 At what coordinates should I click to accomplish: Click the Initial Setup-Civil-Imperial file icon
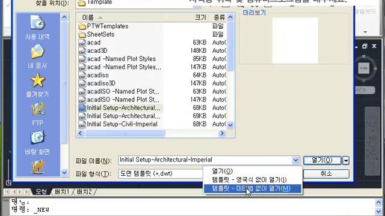point(82,124)
